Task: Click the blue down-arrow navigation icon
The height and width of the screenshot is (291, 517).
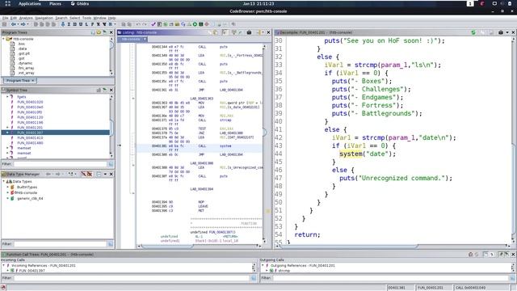Action: pos(63,24)
